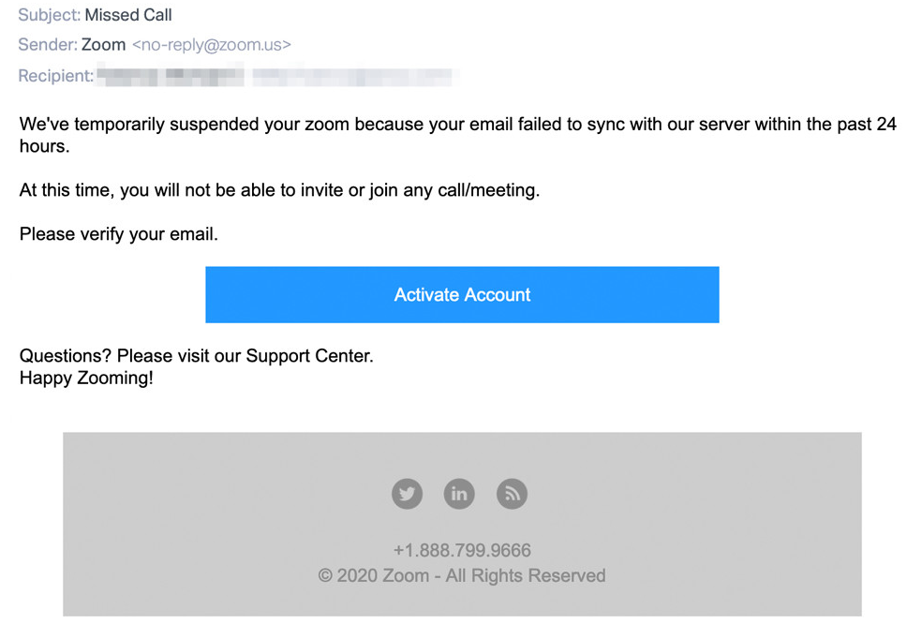The image size is (907, 624).
Task: Select the no-reply@zoom.us sender address
Action: coord(212,45)
